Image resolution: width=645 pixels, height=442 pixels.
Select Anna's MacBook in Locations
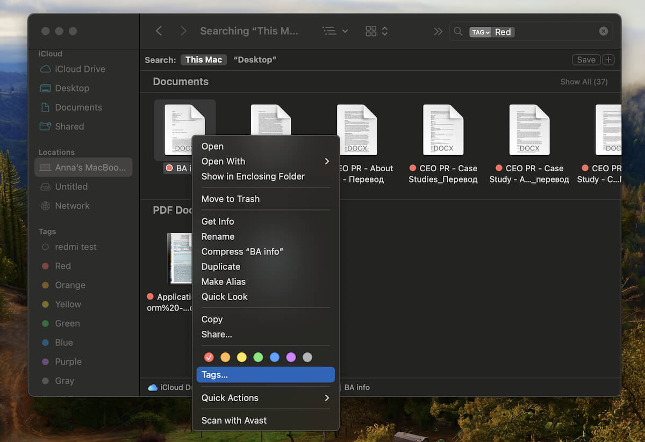point(83,167)
